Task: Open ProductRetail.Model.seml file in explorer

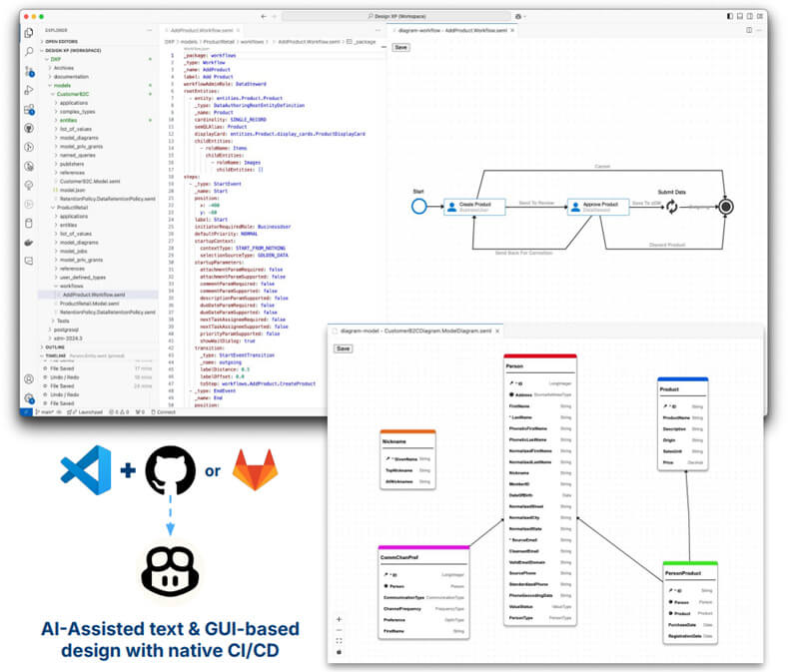Action: click(88, 304)
